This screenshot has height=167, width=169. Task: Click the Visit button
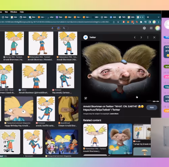pyautogui.click(x=152, y=107)
